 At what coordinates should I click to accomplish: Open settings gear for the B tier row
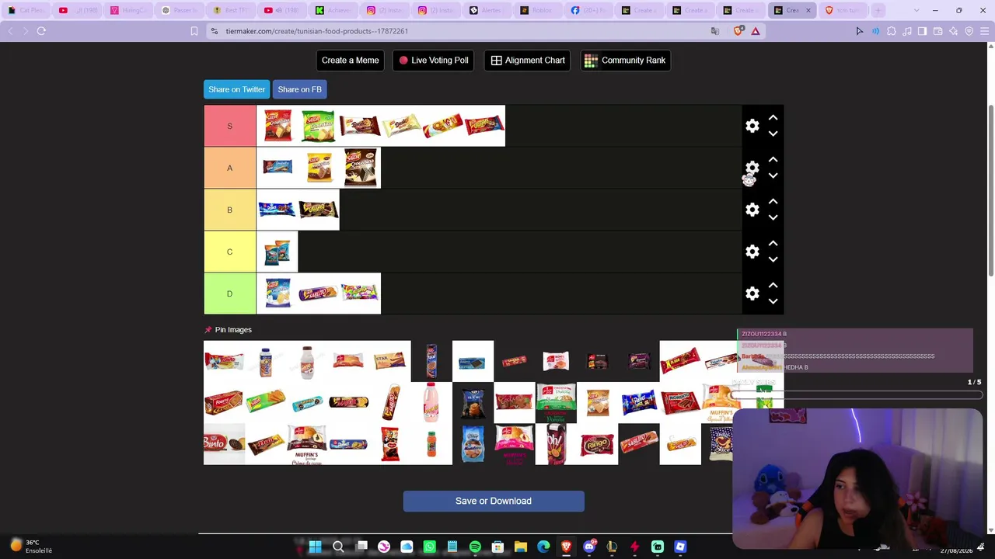pos(752,210)
